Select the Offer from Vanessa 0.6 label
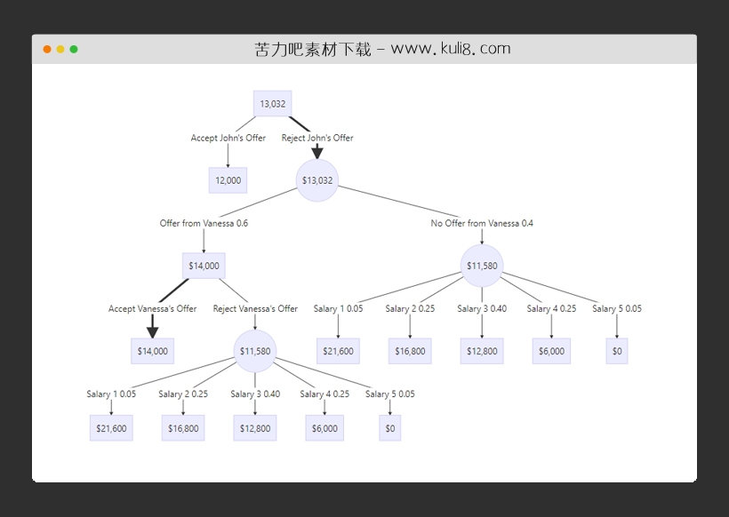Viewport: 729px width, 517px height. pyautogui.click(x=204, y=223)
